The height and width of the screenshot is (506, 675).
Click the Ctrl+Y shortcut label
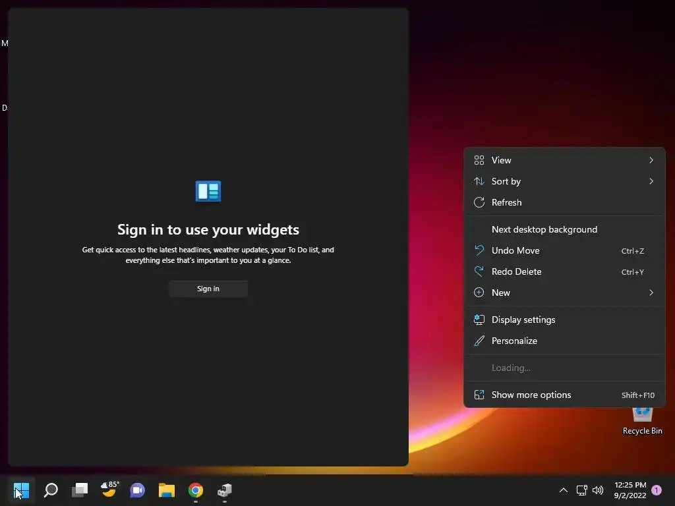pyautogui.click(x=633, y=272)
